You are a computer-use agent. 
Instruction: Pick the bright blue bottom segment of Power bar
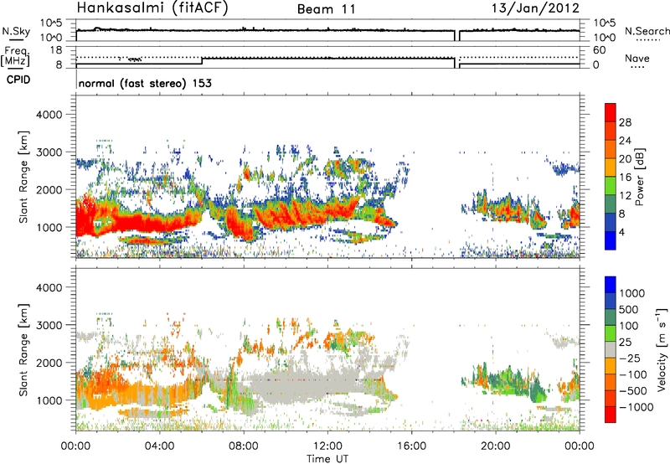click(611, 240)
